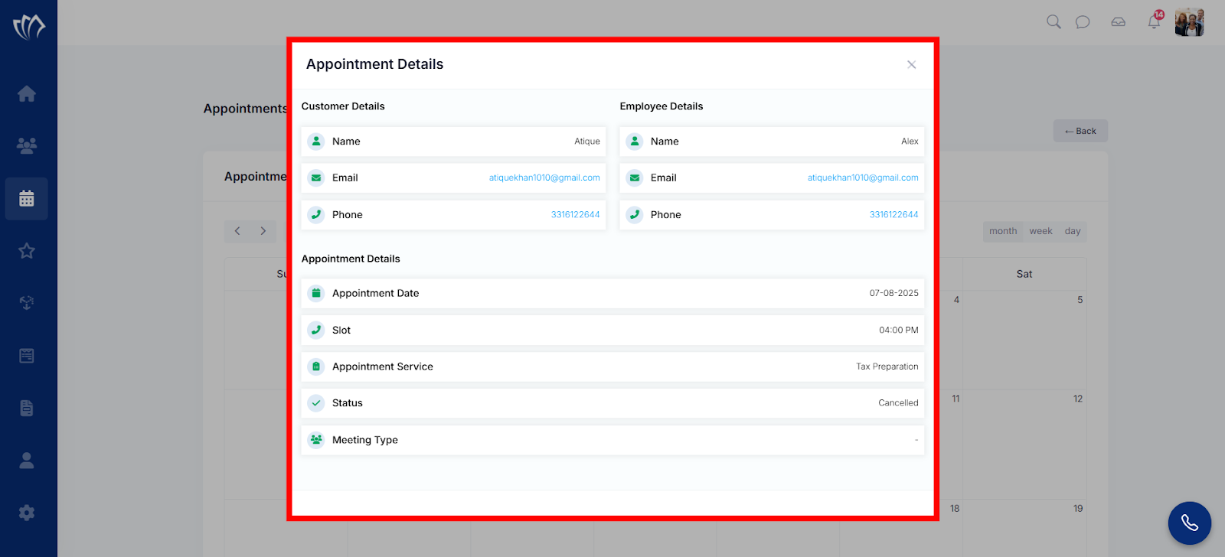
Task: Click the Customer Details heading
Action: [x=343, y=106]
